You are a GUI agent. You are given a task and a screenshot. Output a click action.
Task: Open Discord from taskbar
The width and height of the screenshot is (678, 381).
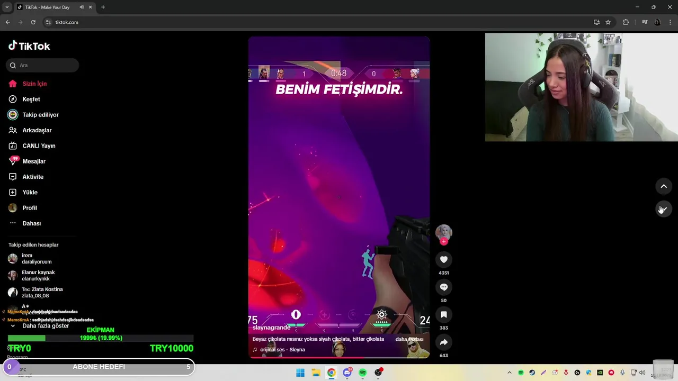pos(347,373)
